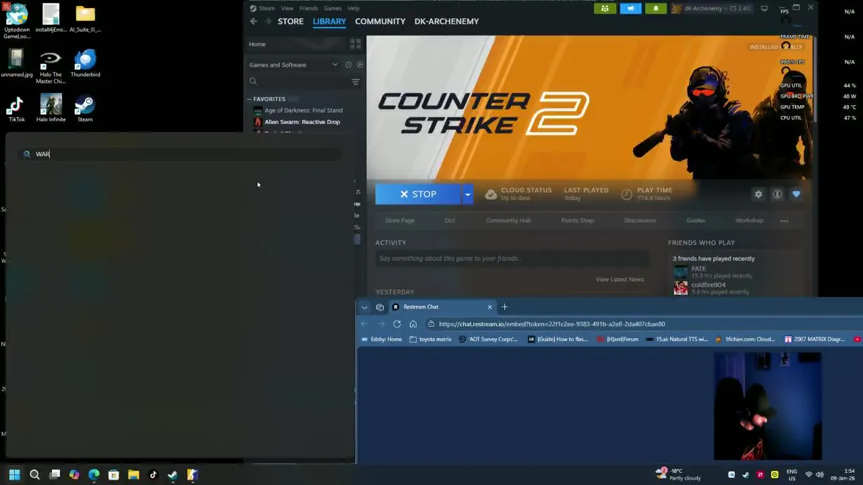Open the Guides link
This screenshot has width=863, height=485.
point(696,220)
